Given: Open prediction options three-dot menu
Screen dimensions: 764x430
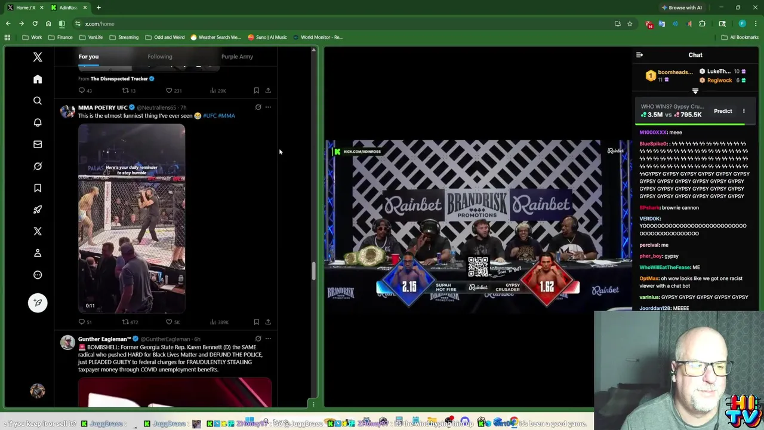Looking at the screenshot, I should (744, 111).
